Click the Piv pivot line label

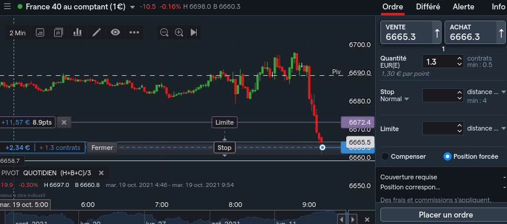tap(337, 72)
